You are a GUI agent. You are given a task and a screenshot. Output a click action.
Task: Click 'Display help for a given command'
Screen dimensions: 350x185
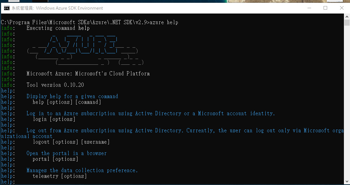point(72,96)
